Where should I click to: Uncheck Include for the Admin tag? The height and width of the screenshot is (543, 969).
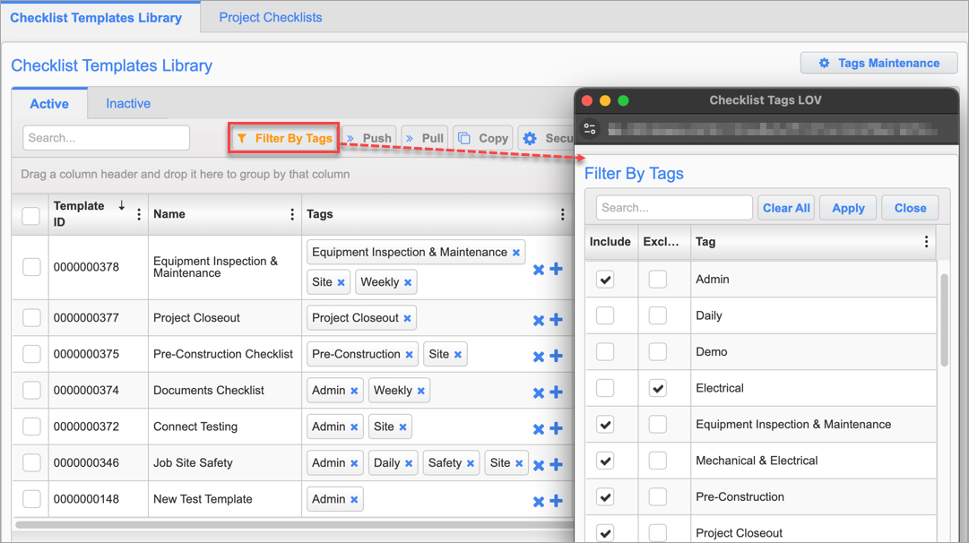click(x=605, y=280)
